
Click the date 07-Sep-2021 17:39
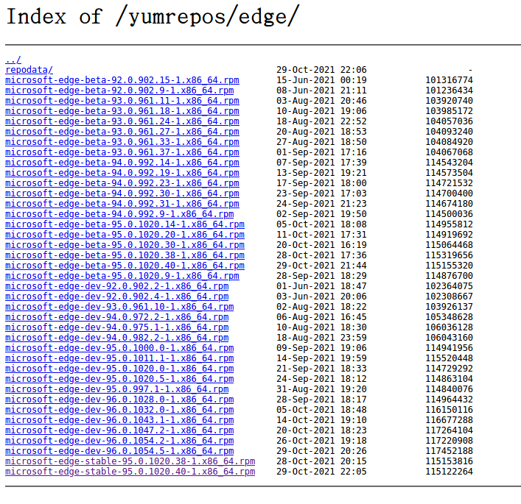[x=321, y=163]
